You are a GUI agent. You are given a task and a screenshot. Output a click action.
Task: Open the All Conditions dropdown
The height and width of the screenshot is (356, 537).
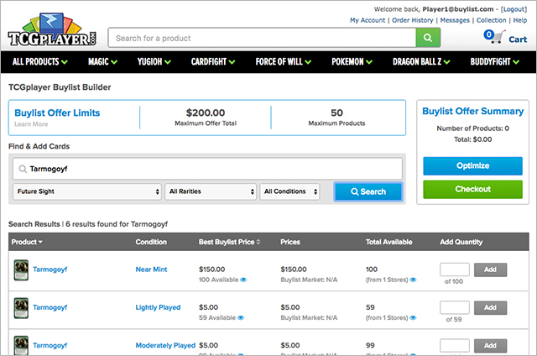(x=289, y=191)
